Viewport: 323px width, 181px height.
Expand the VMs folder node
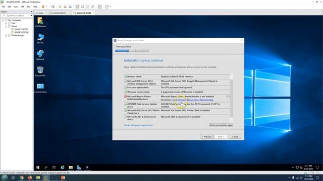[x=6, y=24]
